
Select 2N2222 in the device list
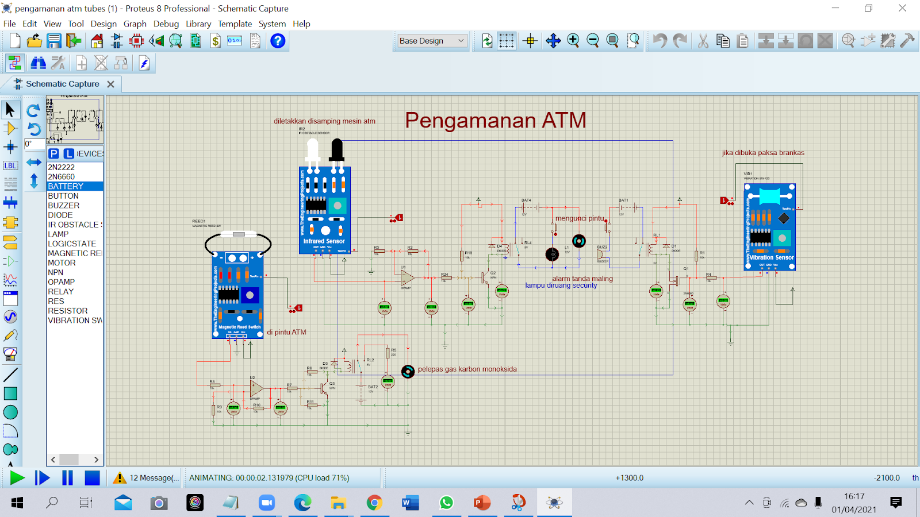click(75, 167)
